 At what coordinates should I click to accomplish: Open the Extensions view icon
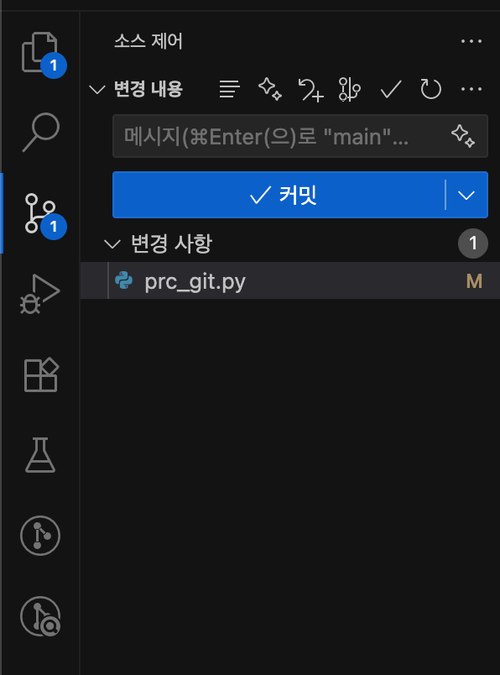[x=41, y=374]
